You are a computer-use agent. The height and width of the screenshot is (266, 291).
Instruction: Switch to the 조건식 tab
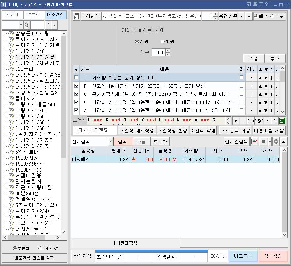click(x=13, y=15)
